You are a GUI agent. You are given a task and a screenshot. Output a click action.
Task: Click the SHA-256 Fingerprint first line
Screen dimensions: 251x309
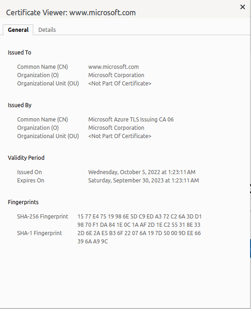click(x=140, y=216)
